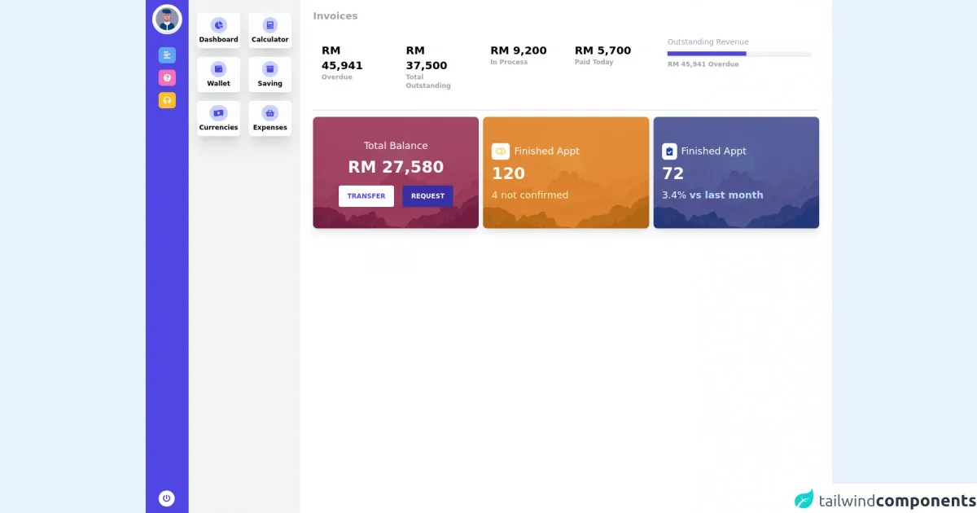Viewport: 977px width, 513px height.
Task: Open the Expenses tile
Action: (x=269, y=119)
